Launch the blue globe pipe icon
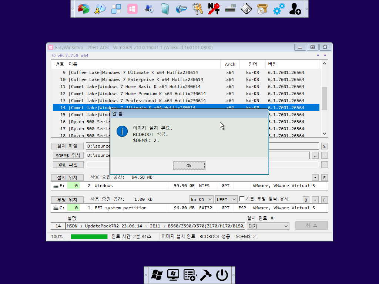 point(181,9)
